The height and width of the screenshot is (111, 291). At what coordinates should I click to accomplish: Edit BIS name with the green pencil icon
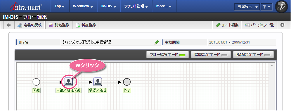click(x=157, y=42)
